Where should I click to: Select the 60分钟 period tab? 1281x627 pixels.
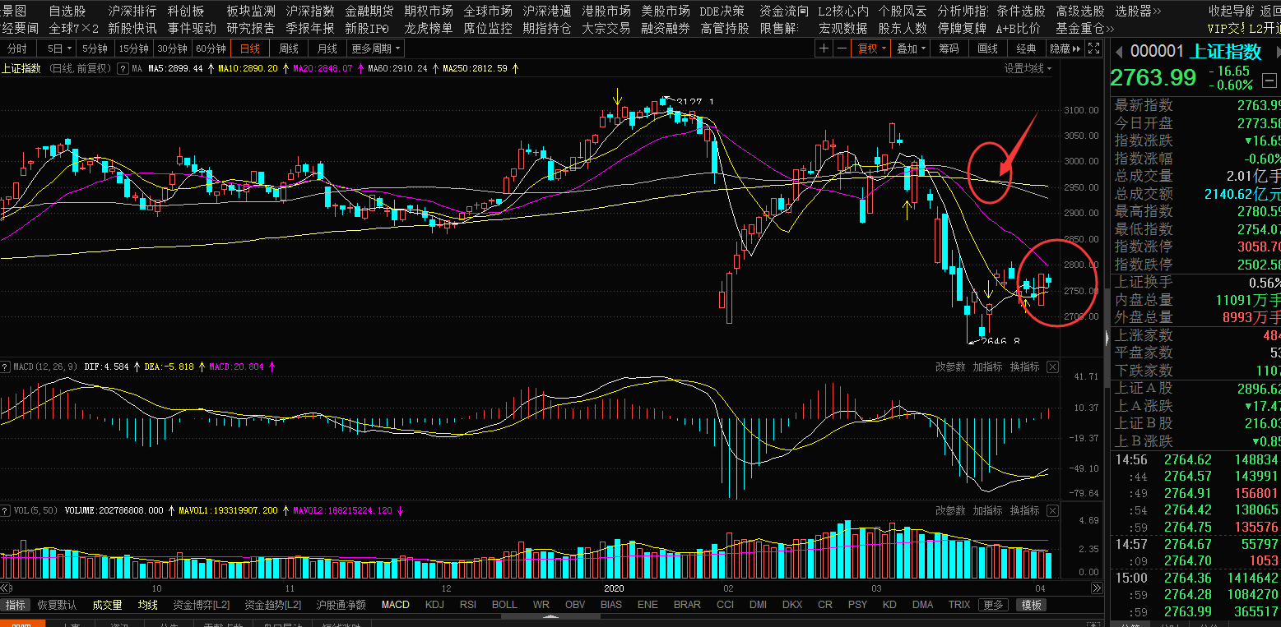(x=211, y=48)
